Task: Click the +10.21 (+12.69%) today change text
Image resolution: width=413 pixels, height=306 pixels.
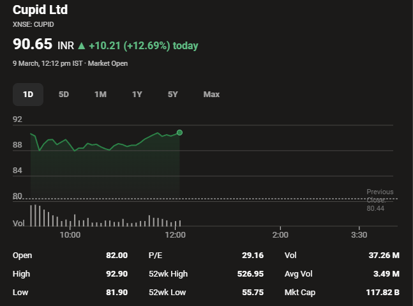Action: point(143,46)
